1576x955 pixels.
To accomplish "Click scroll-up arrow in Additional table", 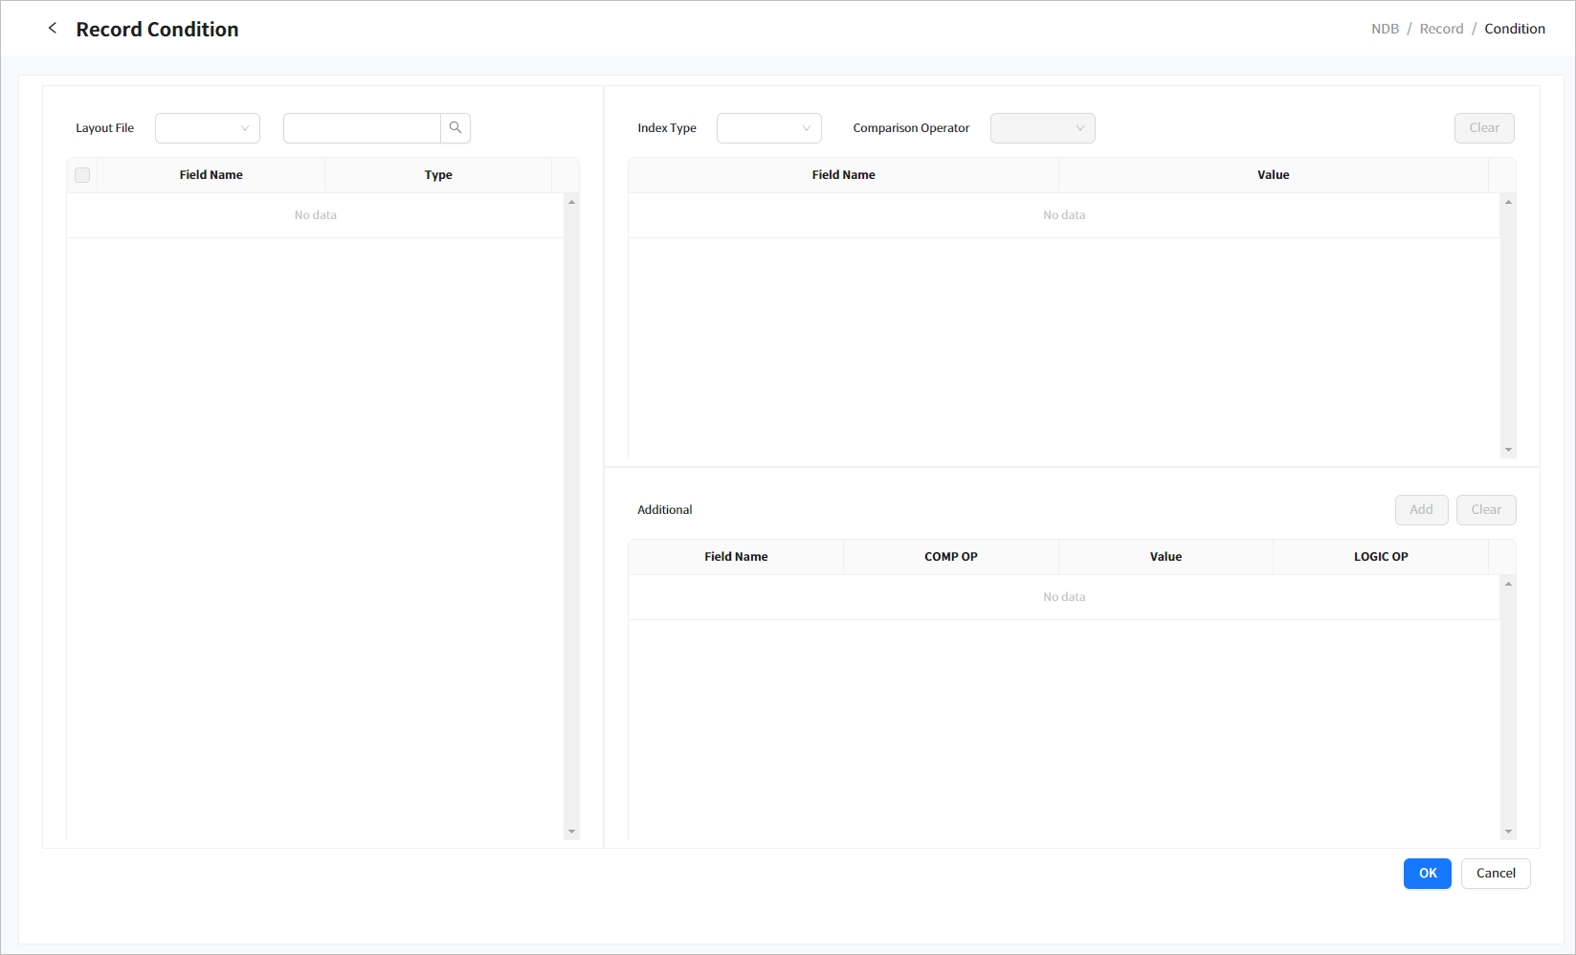I will point(1508,584).
